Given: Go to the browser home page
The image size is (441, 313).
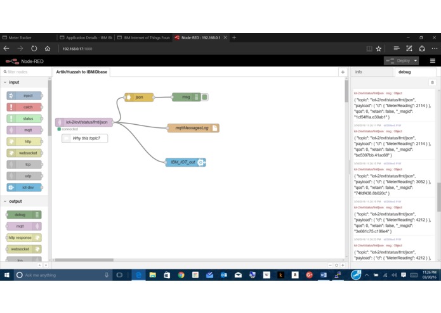Looking at the screenshot, I should pos(48,49).
